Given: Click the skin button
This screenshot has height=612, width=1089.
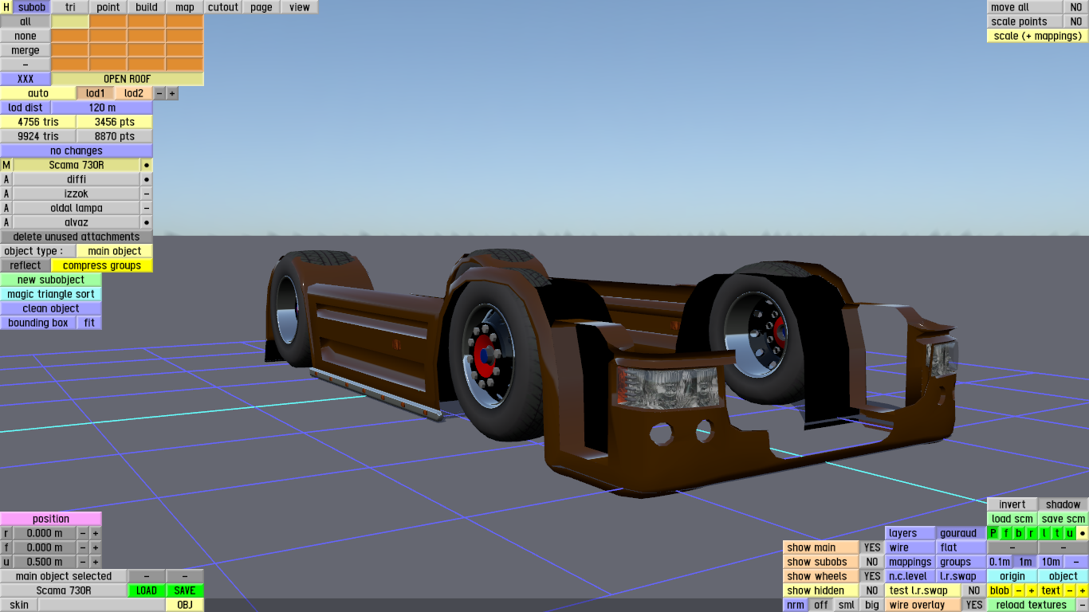Looking at the screenshot, I should [x=19, y=605].
